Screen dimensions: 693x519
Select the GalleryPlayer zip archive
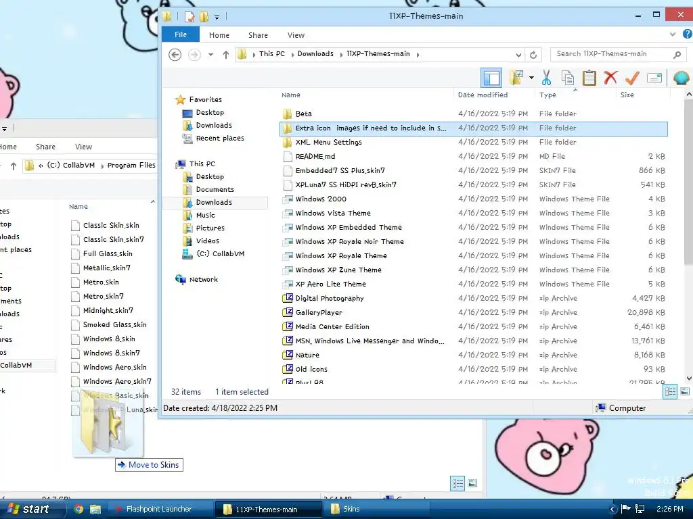319,312
